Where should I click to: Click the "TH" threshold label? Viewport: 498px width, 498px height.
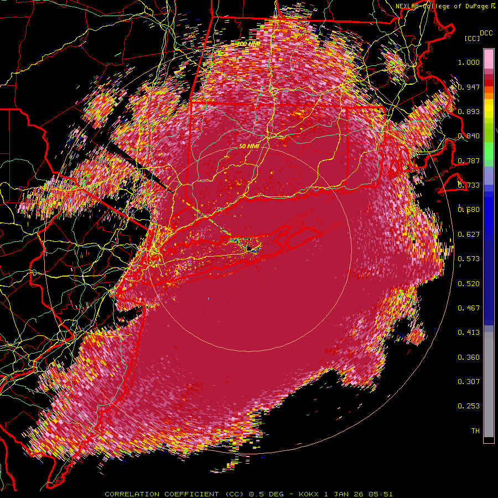click(475, 431)
